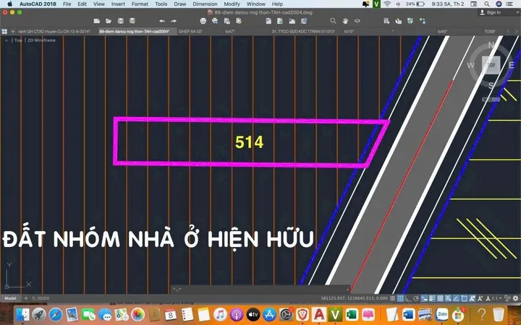Open the File menu

coord(67,4)
